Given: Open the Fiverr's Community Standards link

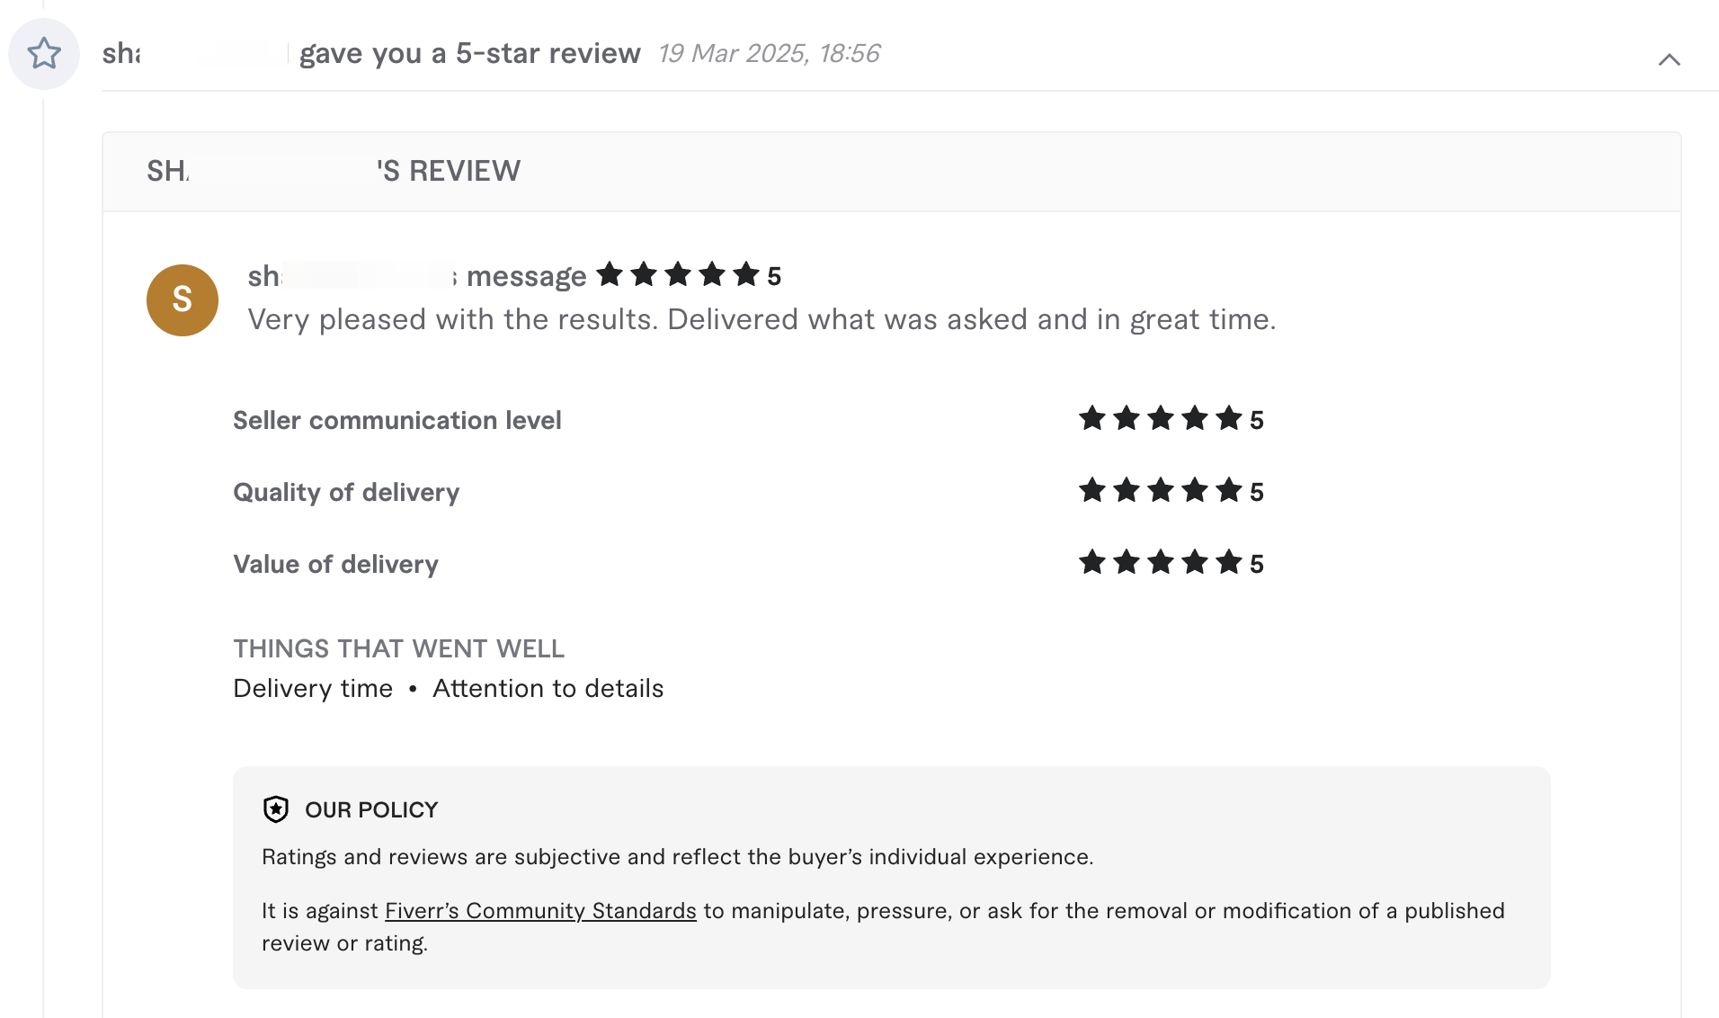Looking at the screenshot, I should (x=540, y=911).
